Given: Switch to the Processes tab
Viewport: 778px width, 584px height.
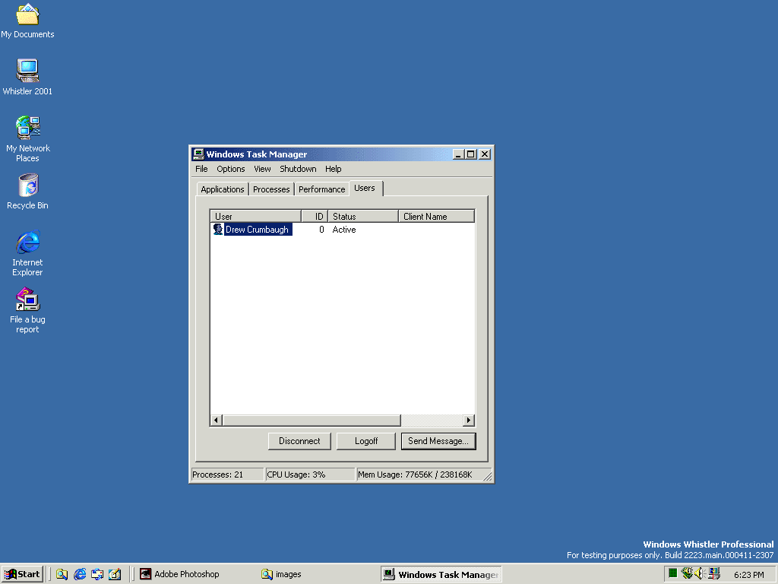Looking at the screenshot, I should [x=271, y=189].
